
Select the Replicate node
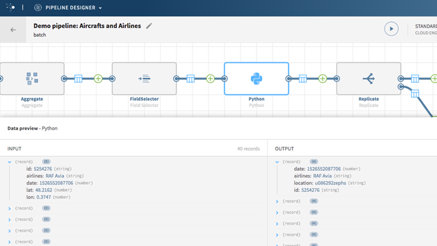(x=368, y=79)
